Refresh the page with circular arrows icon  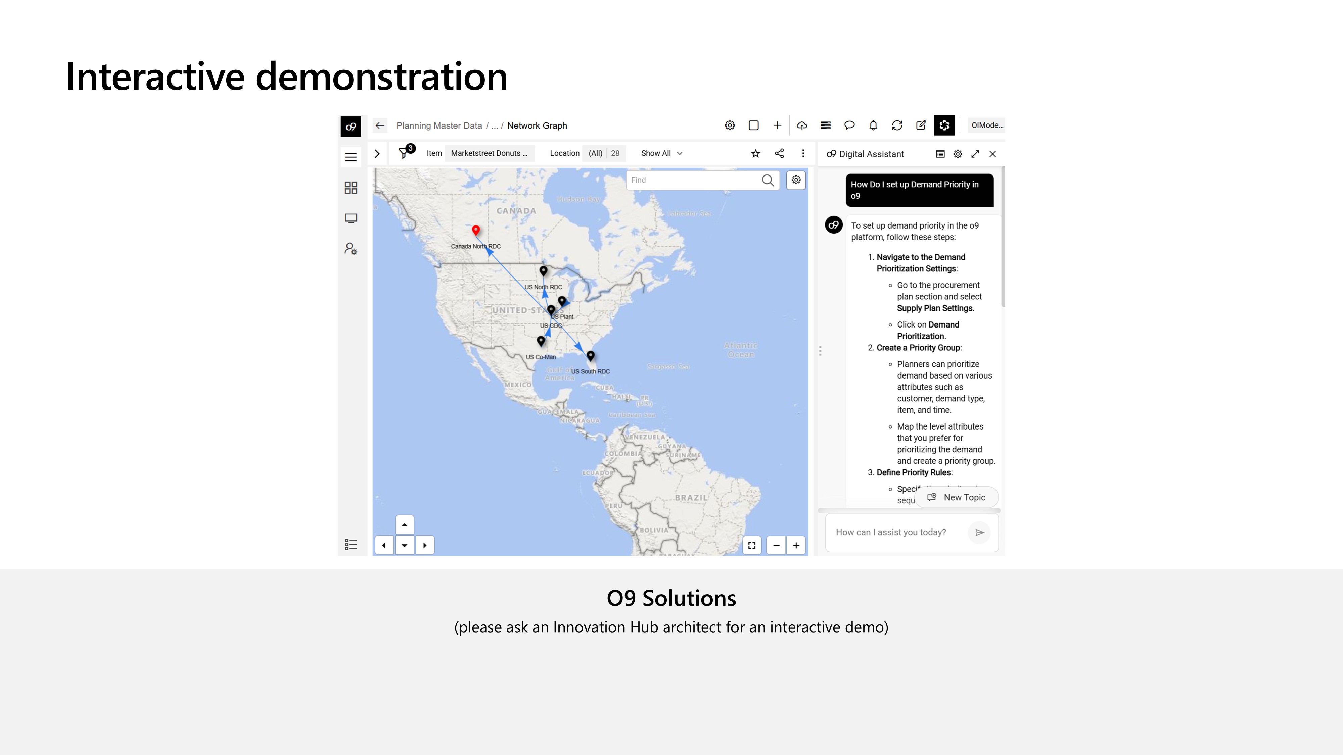coord(897,125)
